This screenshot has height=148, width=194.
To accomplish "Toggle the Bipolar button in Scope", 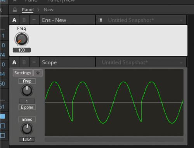I will pyautogui.click(x=27, y=107).
